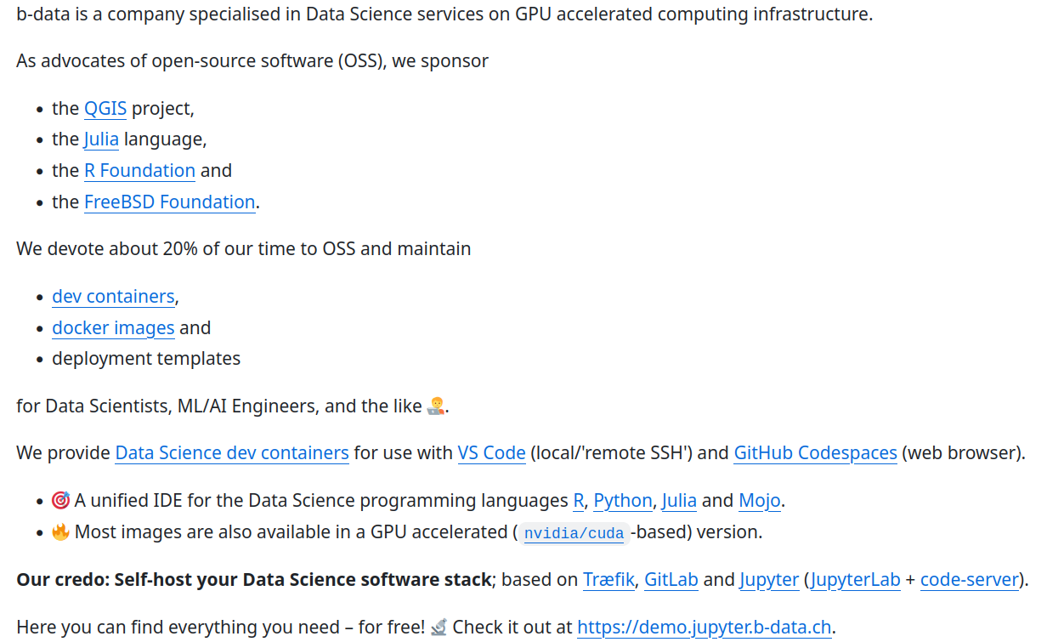Screen dimensions: 1047x642
Task: Open Data Science dev containers link
Action: (232, 452)
